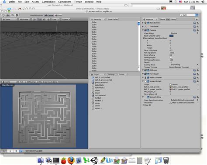Open gear menu on Flare Layer component

pos(198,74)
